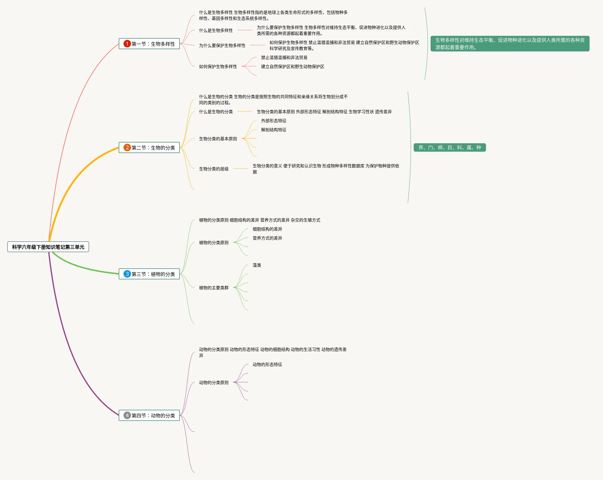Select subtopic 生物分类的层级
603x480 pixels.
tap(214, 169)
